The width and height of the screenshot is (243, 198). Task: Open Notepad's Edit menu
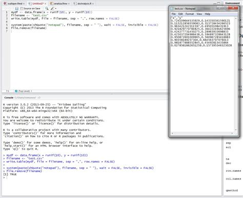180,14
